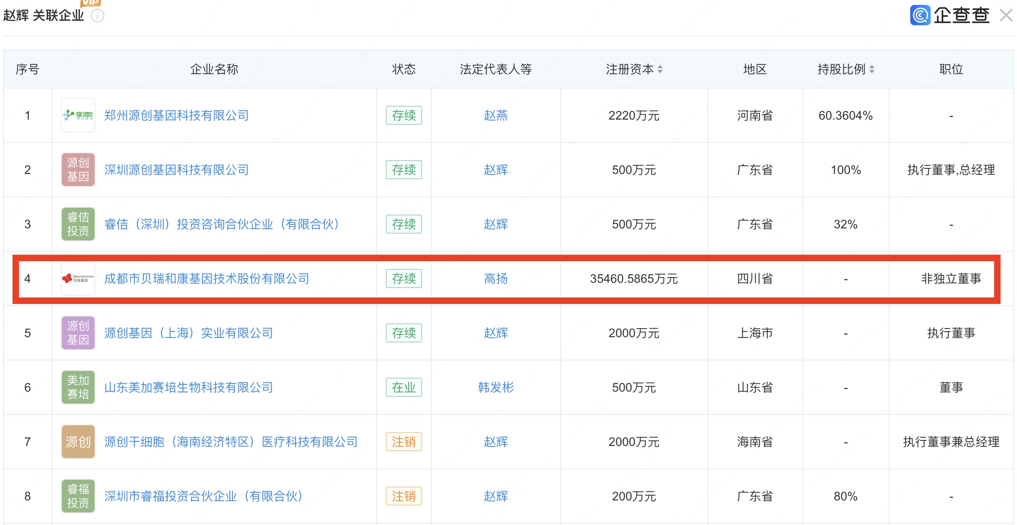Viewport: 1017px width, 525px height.
Task: Open 深圳源创基因科技有限公司 company link
Action: point(176,170)
